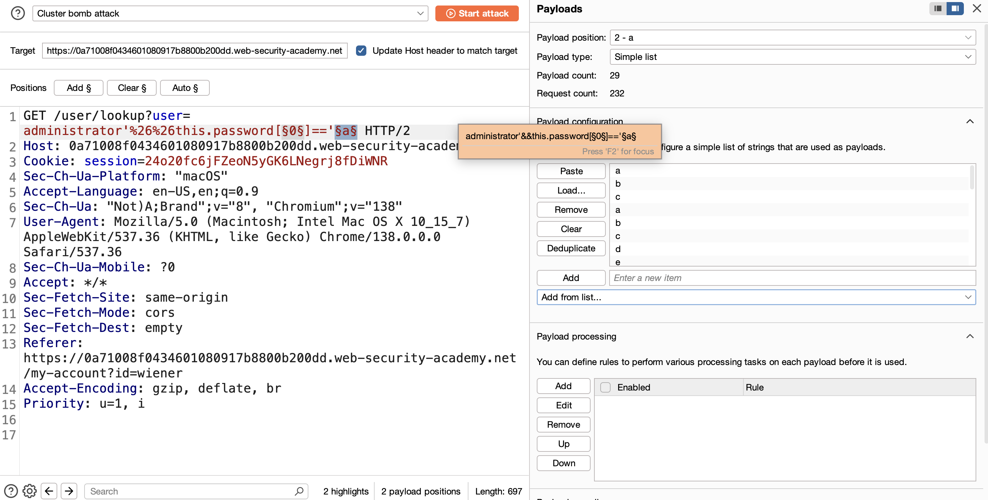
Task: Click the '2 highlights' status text
Action: coord(346,491)
